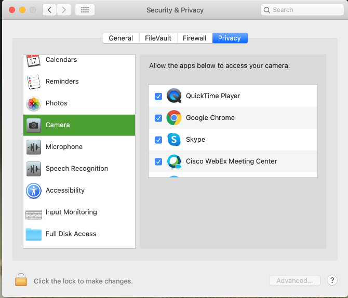Click the Skype app icon

[174, 139]
